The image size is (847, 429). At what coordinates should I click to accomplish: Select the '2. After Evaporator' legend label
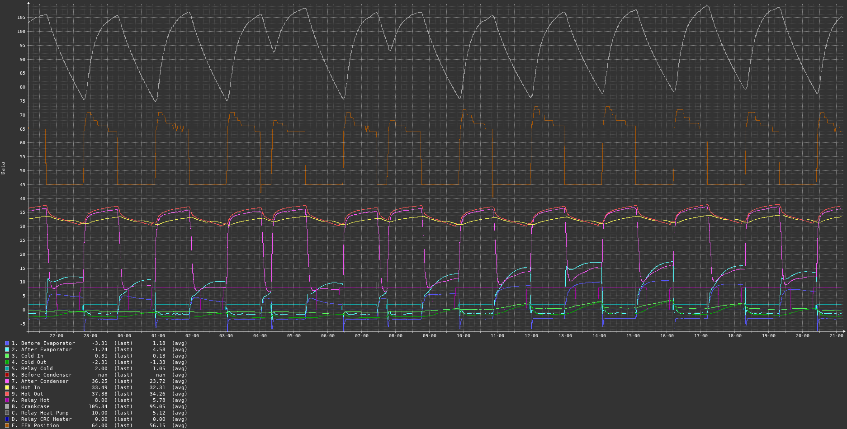coord(42,349)
